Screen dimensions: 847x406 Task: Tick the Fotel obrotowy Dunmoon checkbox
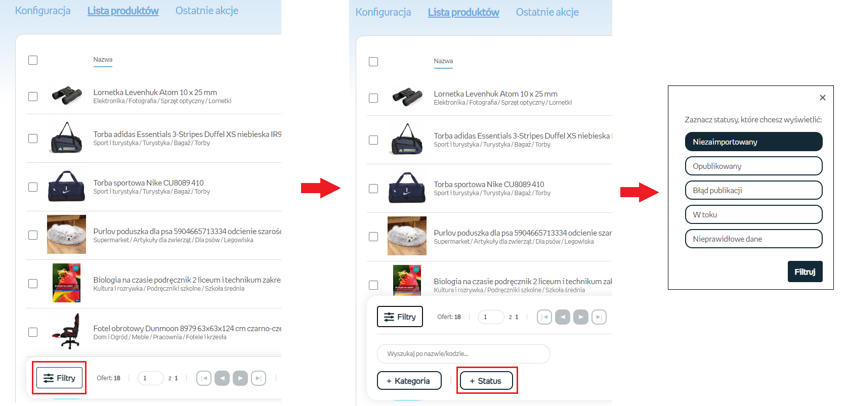33,332
